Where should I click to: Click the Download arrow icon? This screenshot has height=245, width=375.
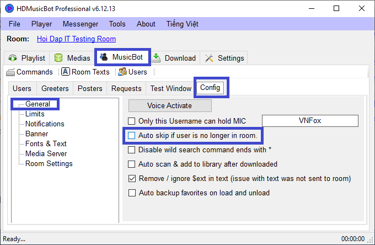(x=157, y=58)
